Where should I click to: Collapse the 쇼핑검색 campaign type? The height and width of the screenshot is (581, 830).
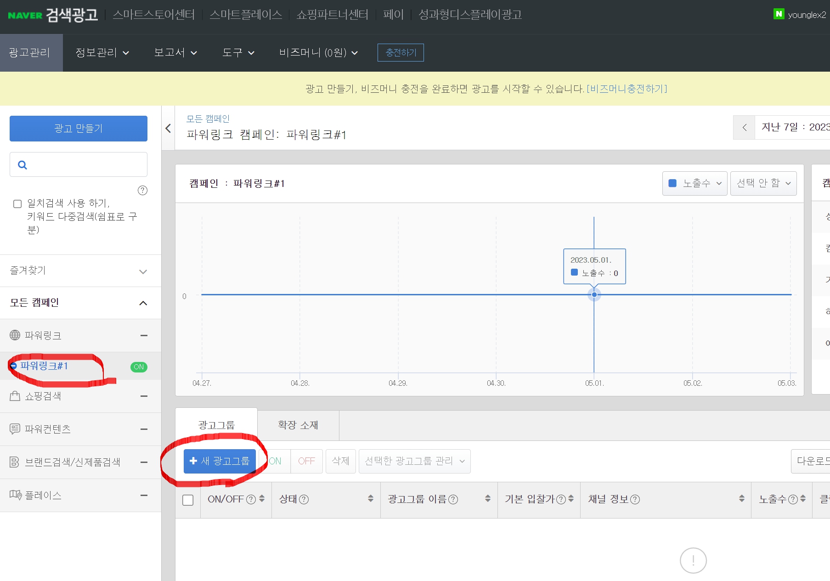(144, 396)
